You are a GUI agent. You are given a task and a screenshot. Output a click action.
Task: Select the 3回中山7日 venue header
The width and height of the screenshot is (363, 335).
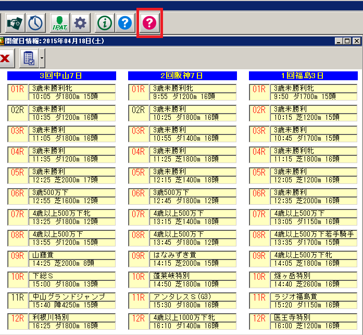point(61,76)
